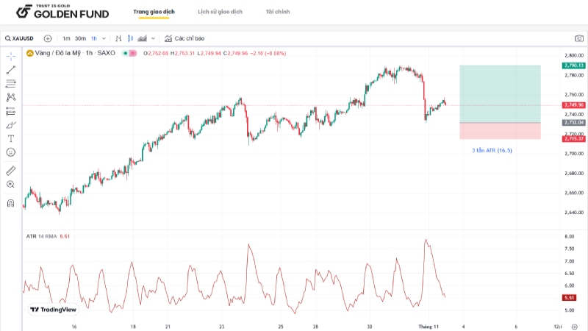Open the timezone menu at the bottom right
Screen dimensions: 588x331
[x=557, y=326]
